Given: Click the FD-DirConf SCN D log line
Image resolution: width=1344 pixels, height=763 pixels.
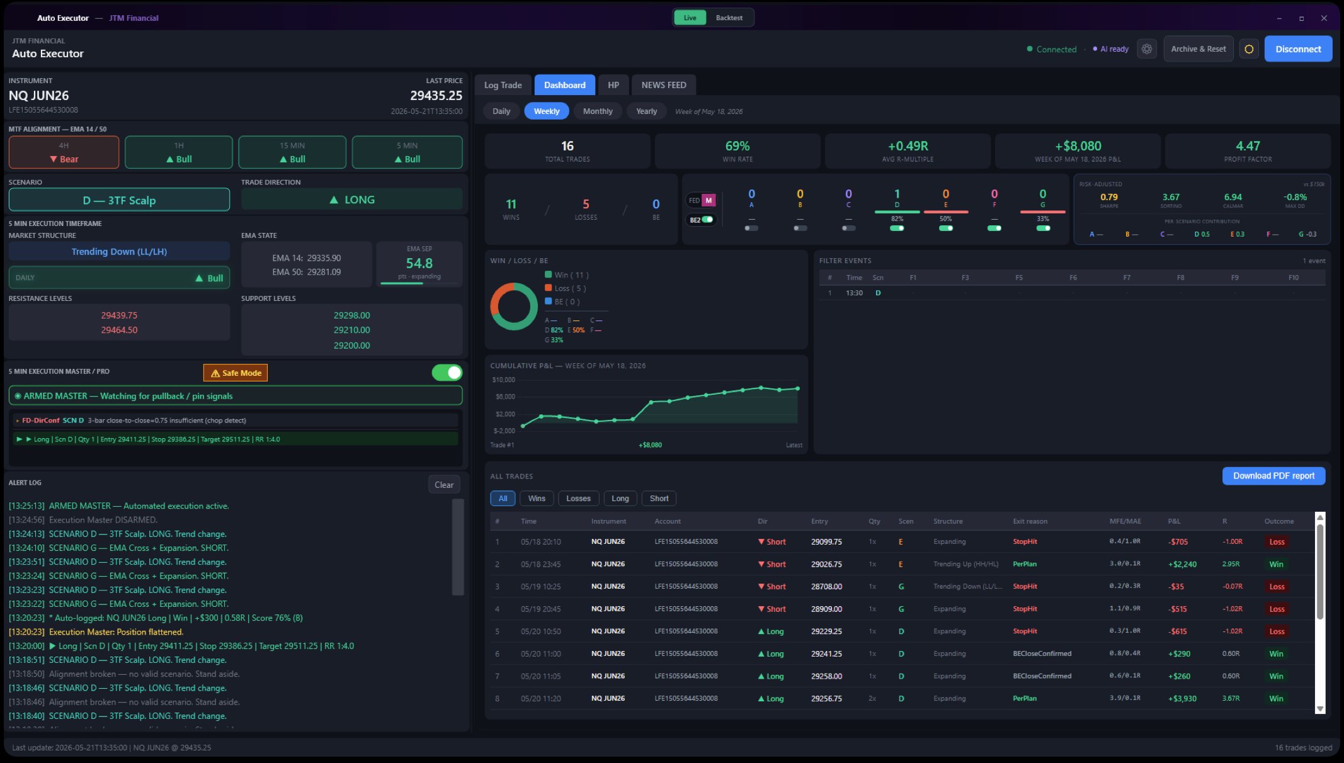Looking at the screenshot, I should 236,421.
